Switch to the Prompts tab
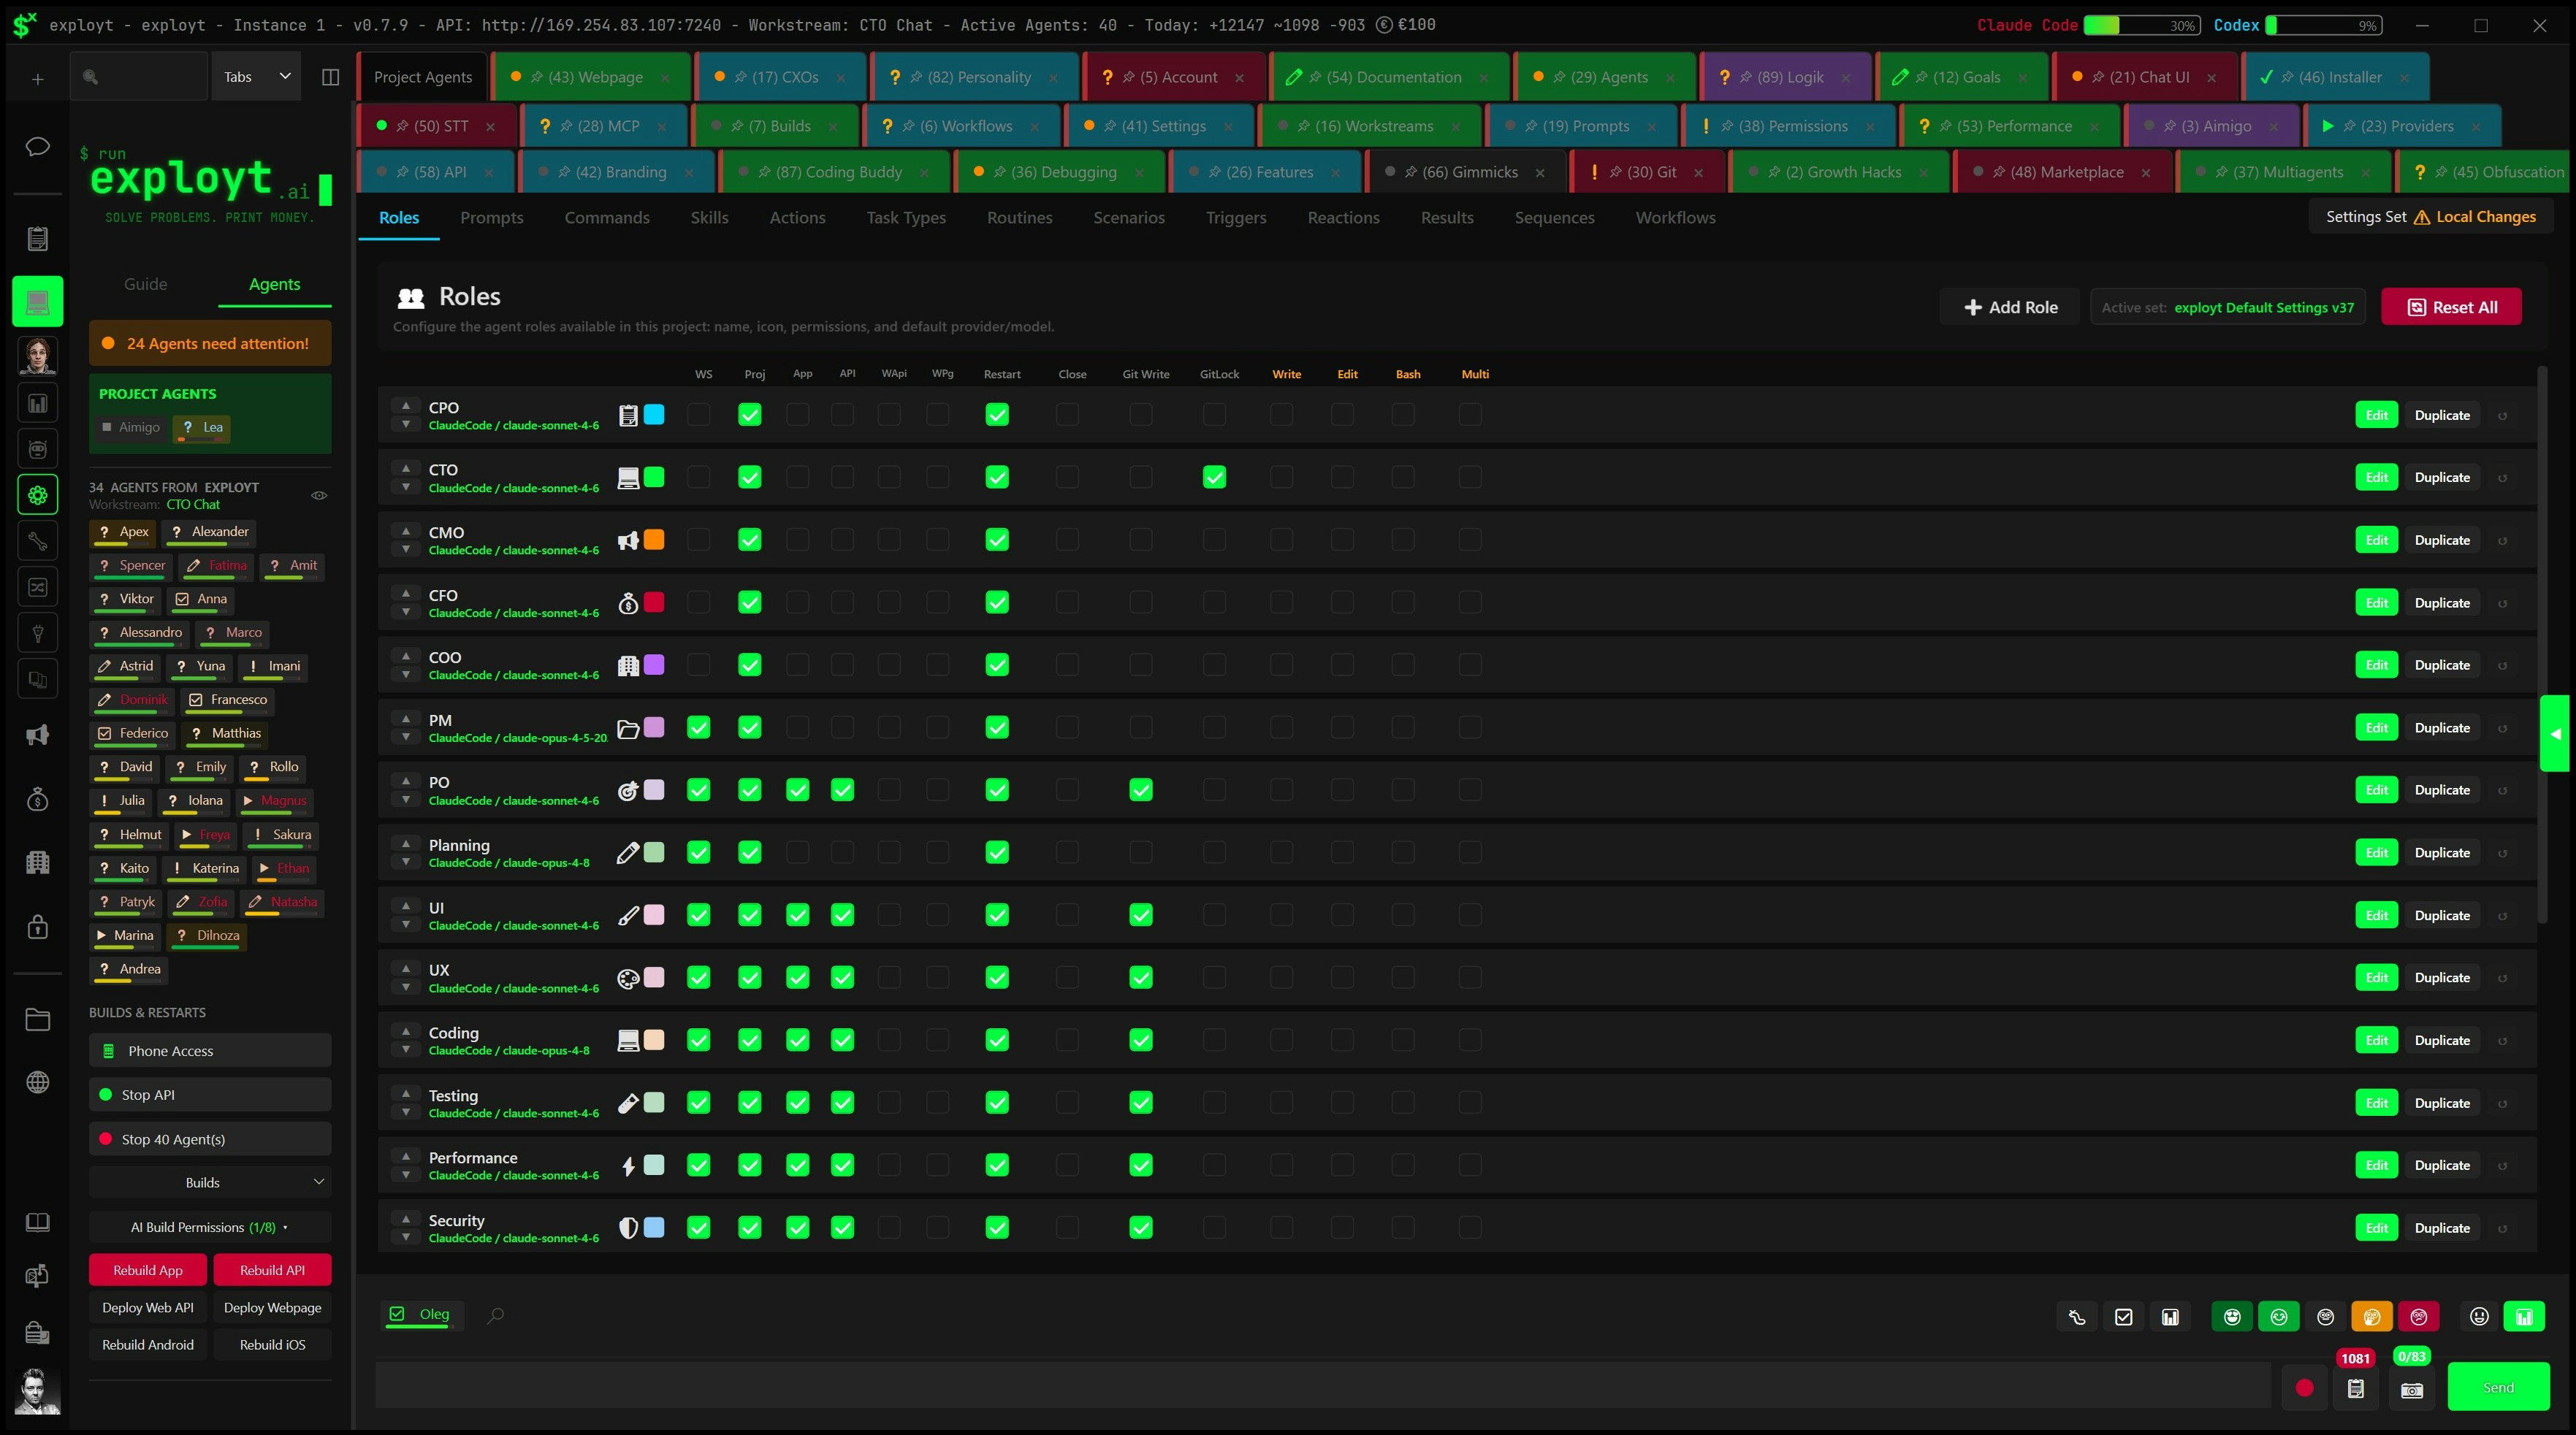 (x=491, y=218)
